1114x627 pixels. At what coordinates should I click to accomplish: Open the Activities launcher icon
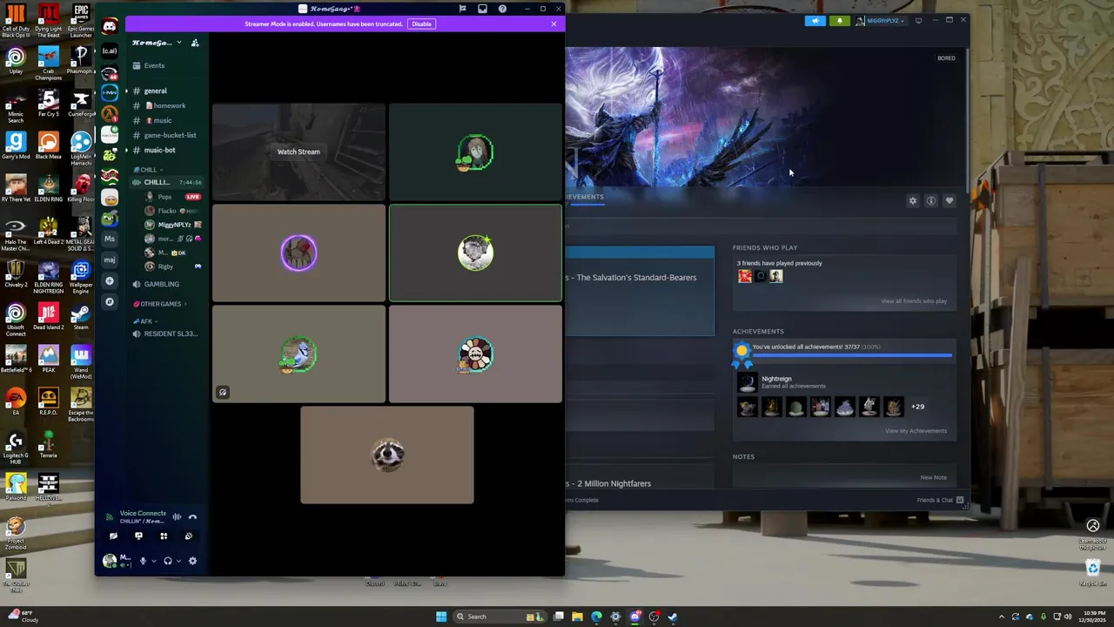point(164,536)
